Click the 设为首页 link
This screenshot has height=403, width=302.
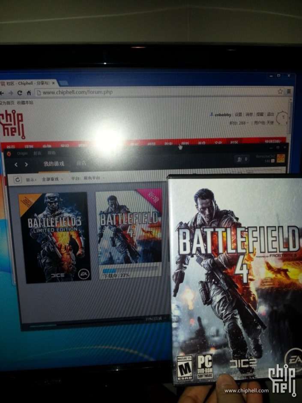click(7, 102)
